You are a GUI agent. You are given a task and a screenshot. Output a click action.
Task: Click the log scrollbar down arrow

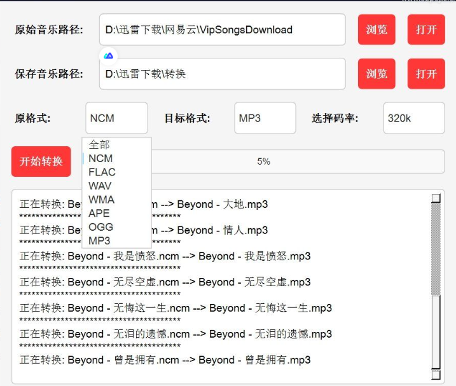point(436,375)
